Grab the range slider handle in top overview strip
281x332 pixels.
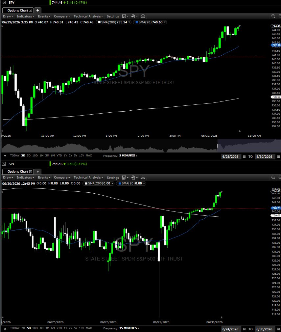(218, 146)
